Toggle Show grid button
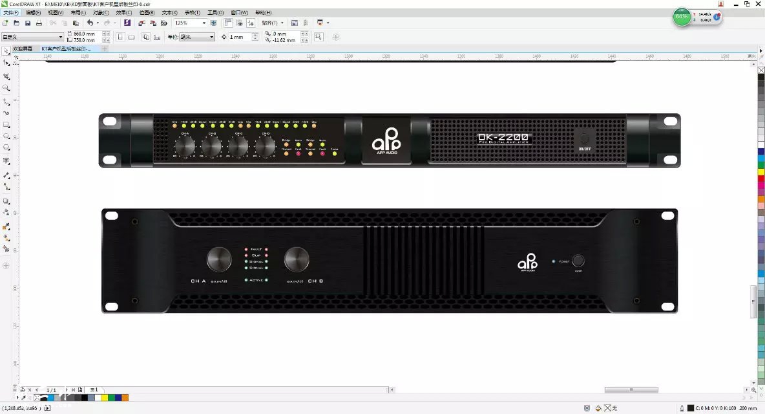The width and height of the screenshot is (765, 414). [239, 23]
